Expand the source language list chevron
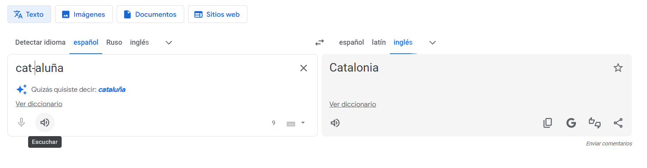This screenshot has width=647, height=168. 169,42
